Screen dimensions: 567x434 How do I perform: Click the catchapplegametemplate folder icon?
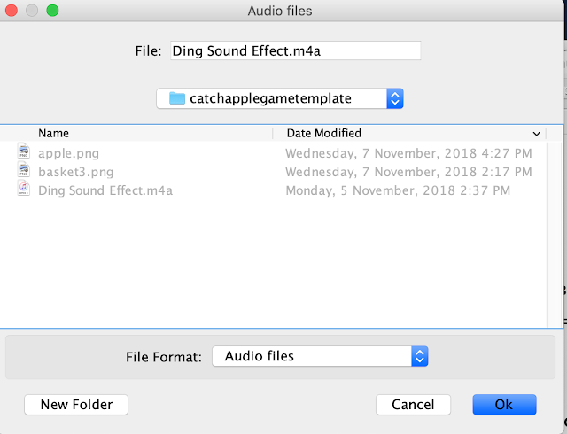pos(176,98)
